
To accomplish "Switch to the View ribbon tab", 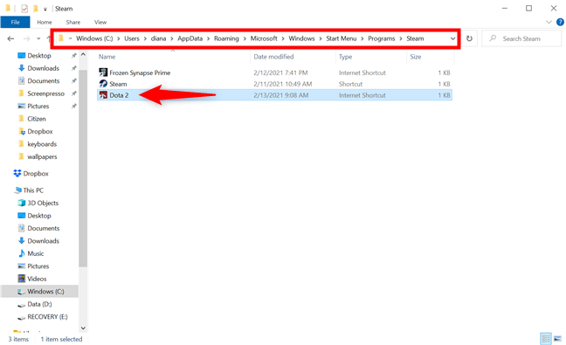I will (x=100, y=22).
